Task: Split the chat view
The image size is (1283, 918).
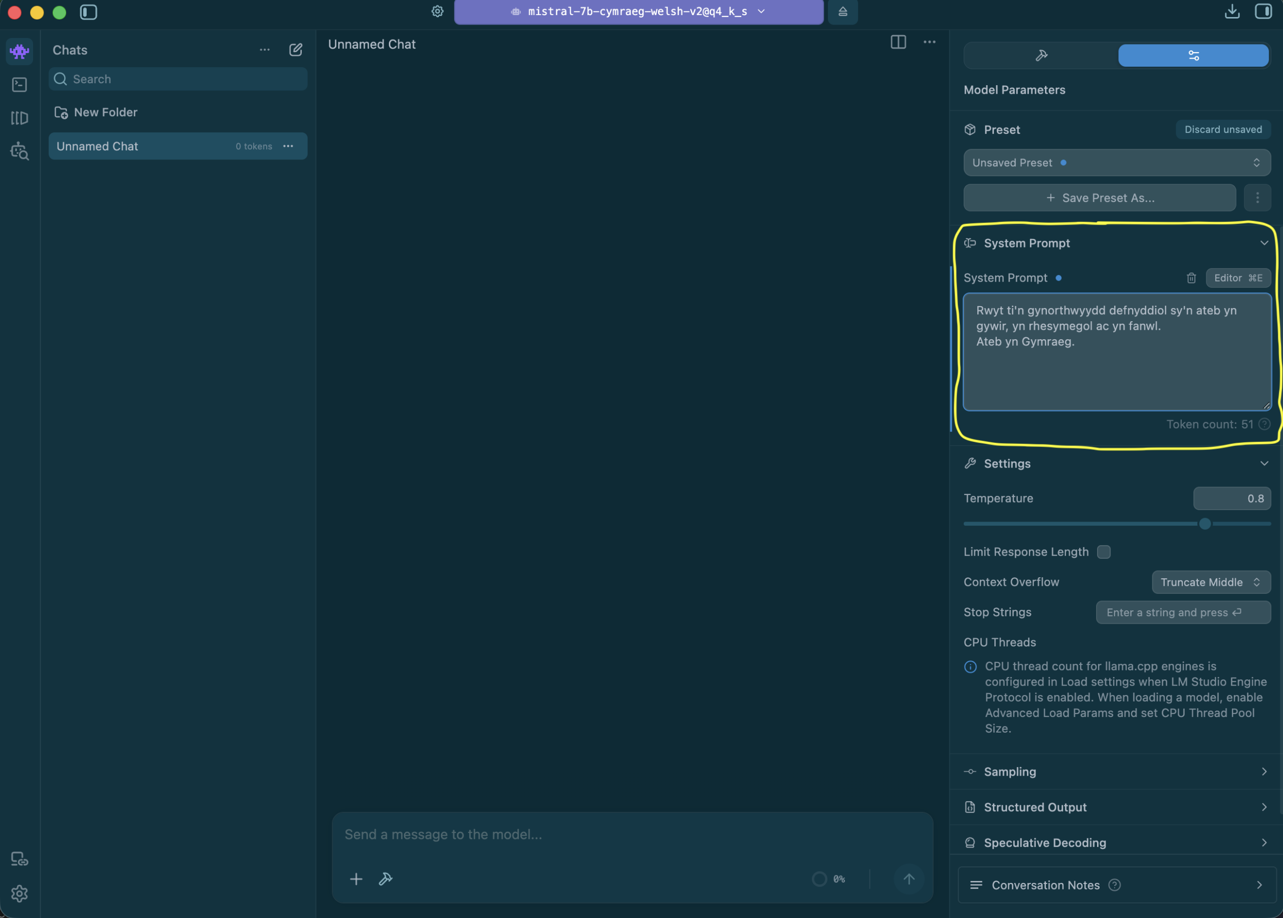Action: (x=898, y=43)
